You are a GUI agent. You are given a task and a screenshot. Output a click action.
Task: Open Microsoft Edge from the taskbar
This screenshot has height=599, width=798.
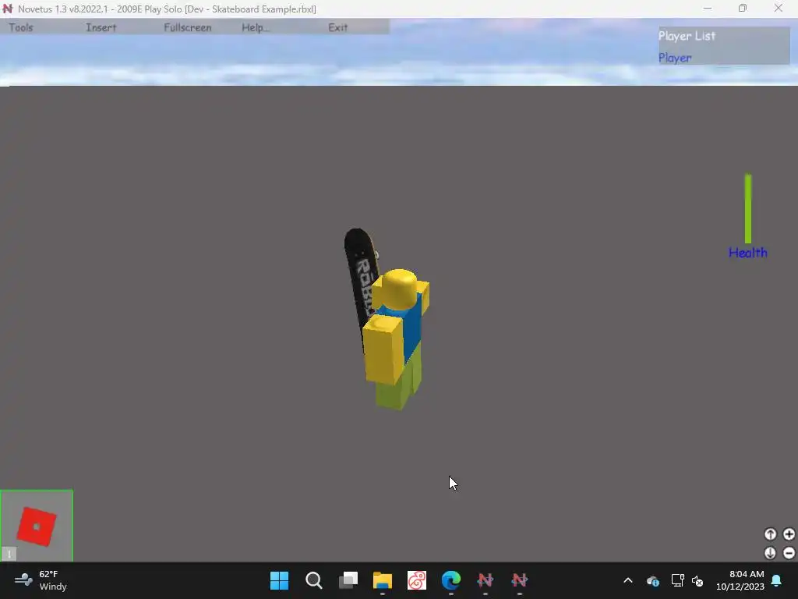coord(451,580)
